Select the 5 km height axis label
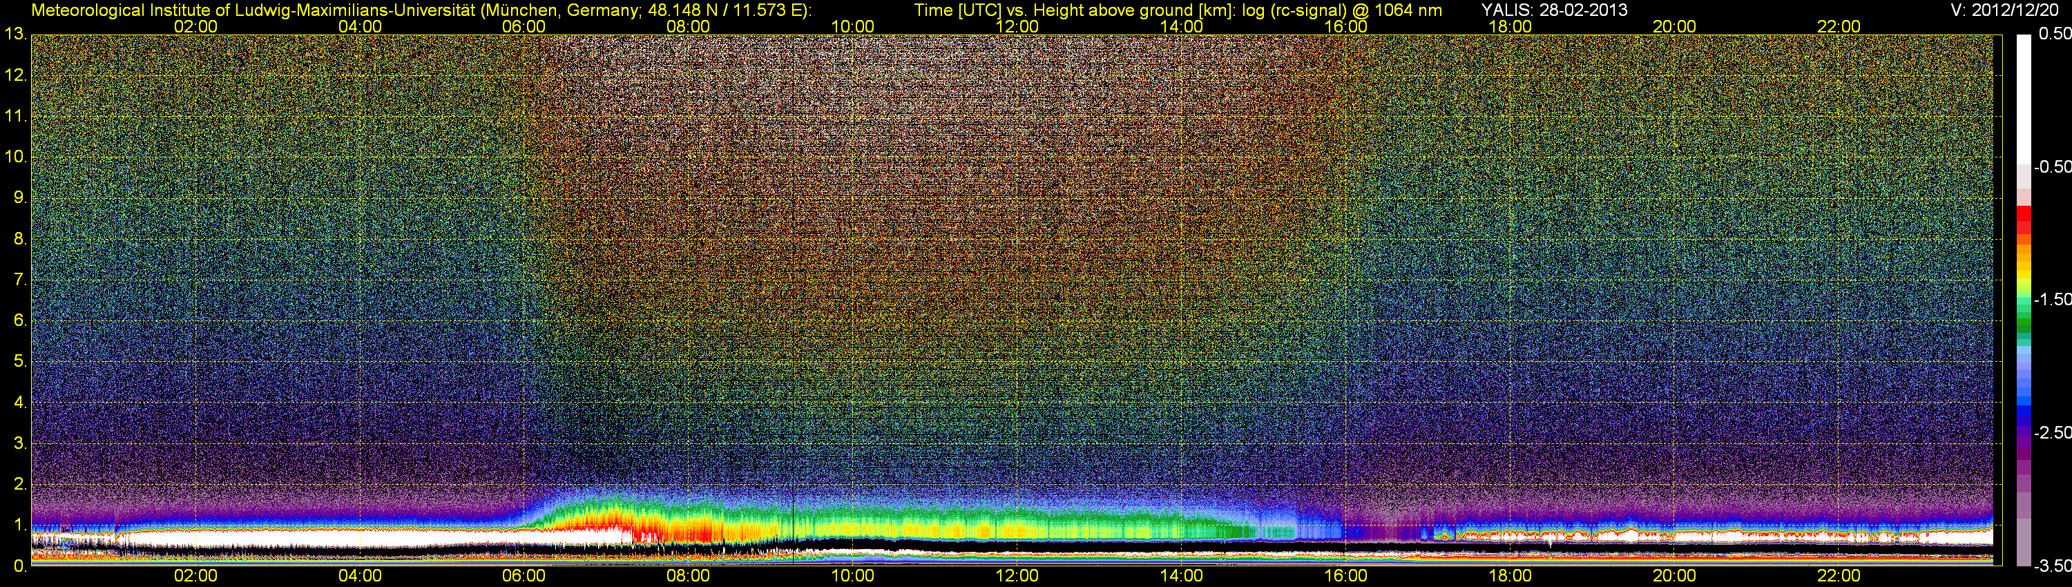Viewport: 2072px width, 587px height. [20, 362]
